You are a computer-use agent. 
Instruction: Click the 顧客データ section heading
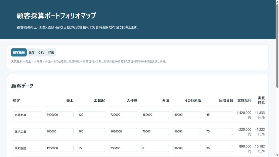[x=22, y=86]
